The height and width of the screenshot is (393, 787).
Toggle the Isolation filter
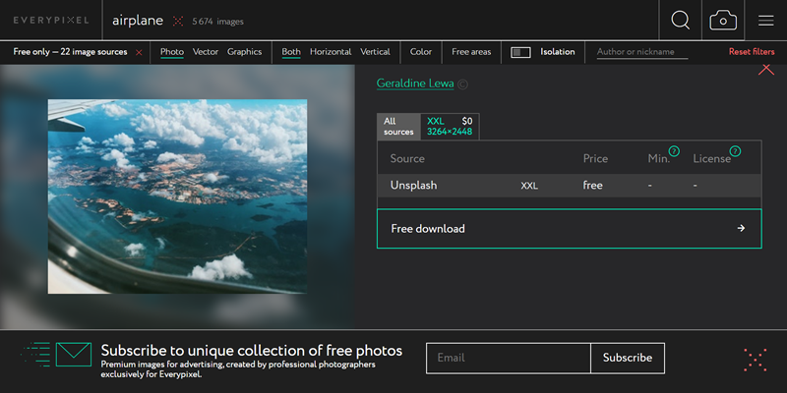pyautogui.click(x=521, y=52)
